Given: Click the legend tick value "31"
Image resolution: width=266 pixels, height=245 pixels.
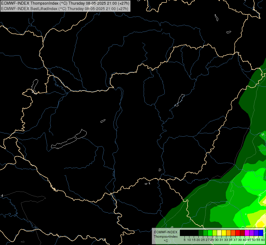Looking at the screenshot, I should tap(221, 240).
